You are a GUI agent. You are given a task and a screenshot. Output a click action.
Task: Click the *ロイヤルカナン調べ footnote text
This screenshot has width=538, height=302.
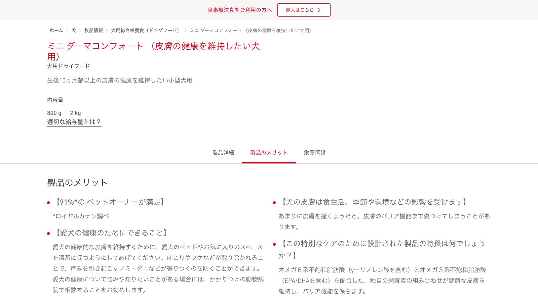coord(81,216)
